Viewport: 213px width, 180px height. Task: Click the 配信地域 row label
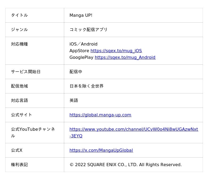click(x=19, y=86)
